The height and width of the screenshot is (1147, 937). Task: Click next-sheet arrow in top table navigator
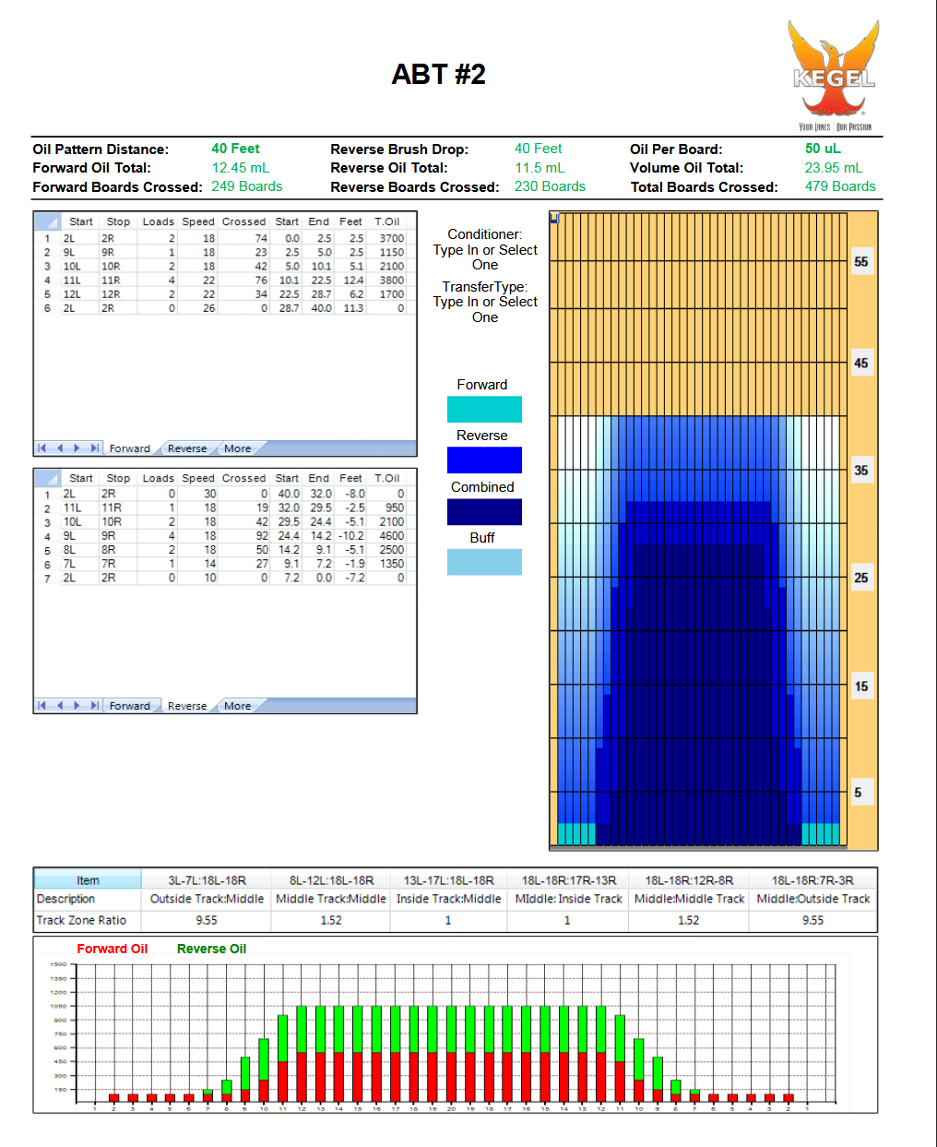(x=77, y=448)
